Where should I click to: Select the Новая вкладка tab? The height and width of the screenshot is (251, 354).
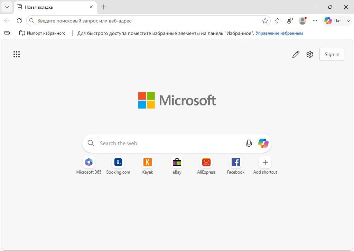coord(55,7)
